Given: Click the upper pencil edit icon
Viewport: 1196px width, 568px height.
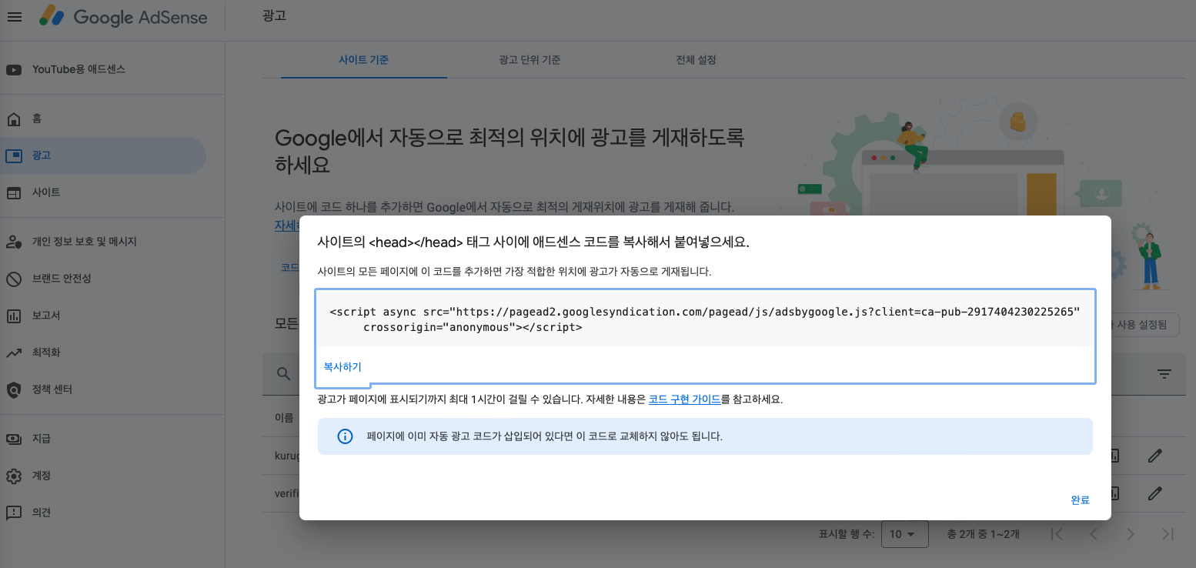Looking at the screenshot, I should 1154,456.
